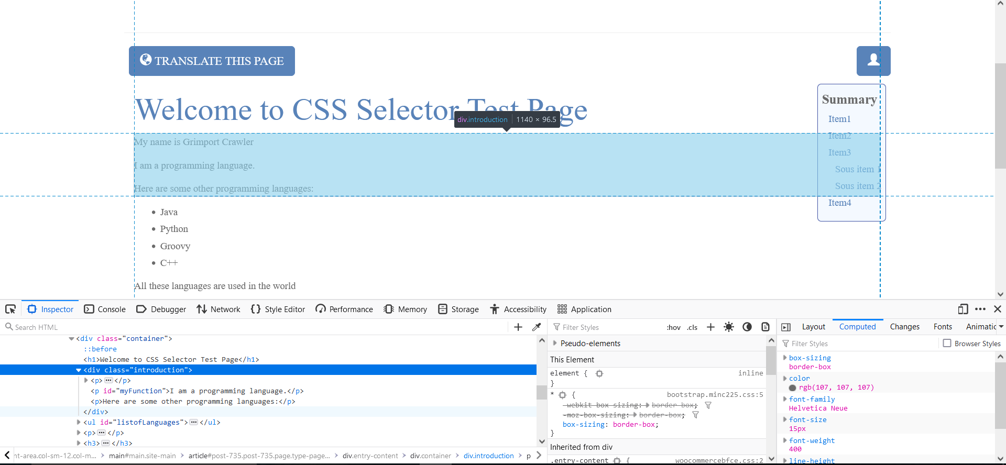This screenshot has width=1006, height=465.
Task: Focus the computed Filter Styles field
Action: coord(859,344)
